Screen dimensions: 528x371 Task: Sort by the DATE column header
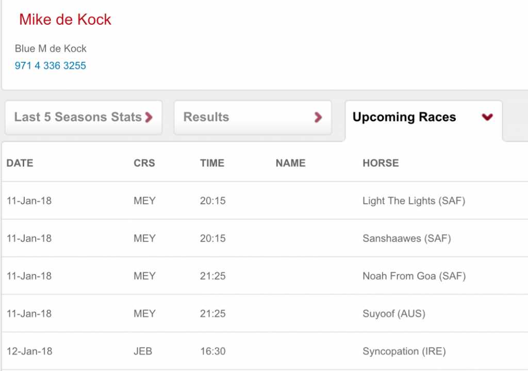point(20,163)
